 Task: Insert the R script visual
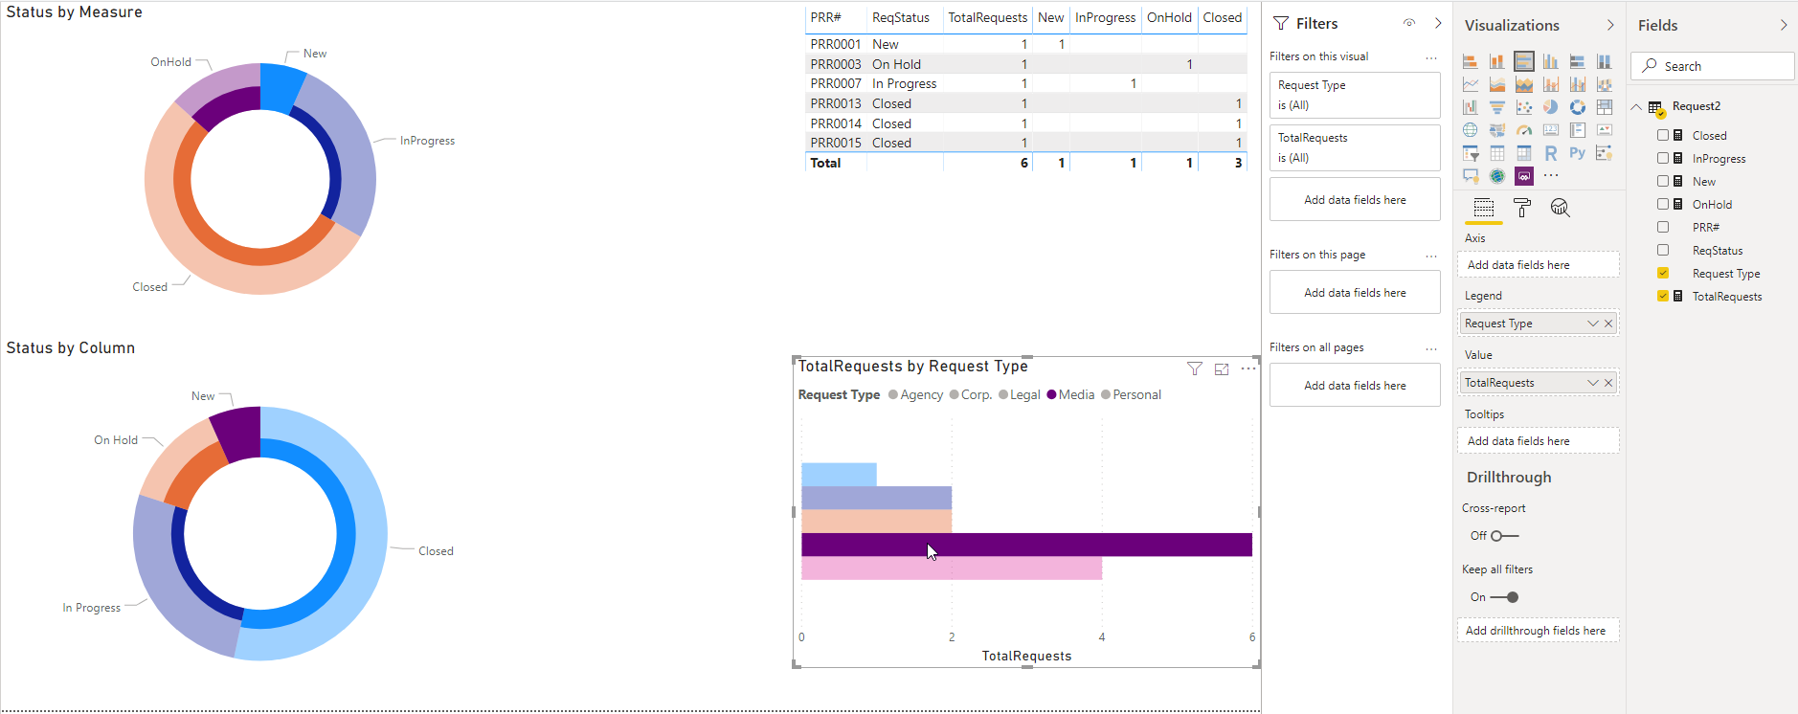[x=1550, y=153]
